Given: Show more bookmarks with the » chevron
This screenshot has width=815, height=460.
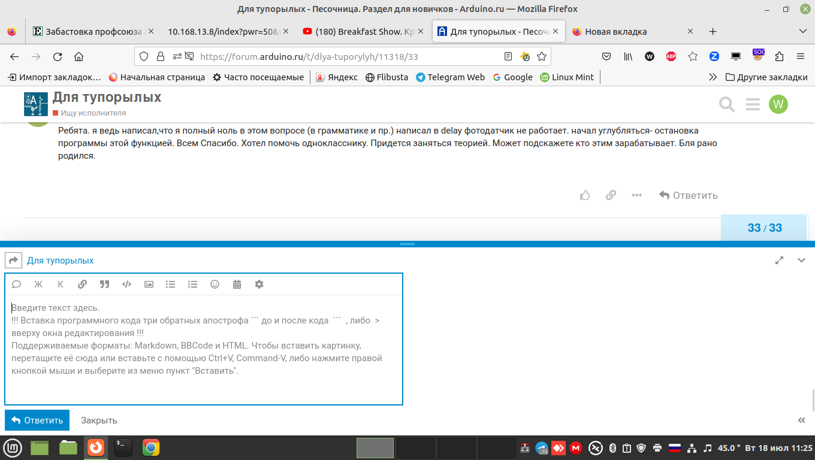Looking at the screenshot, I should click(x=713, y=77).
